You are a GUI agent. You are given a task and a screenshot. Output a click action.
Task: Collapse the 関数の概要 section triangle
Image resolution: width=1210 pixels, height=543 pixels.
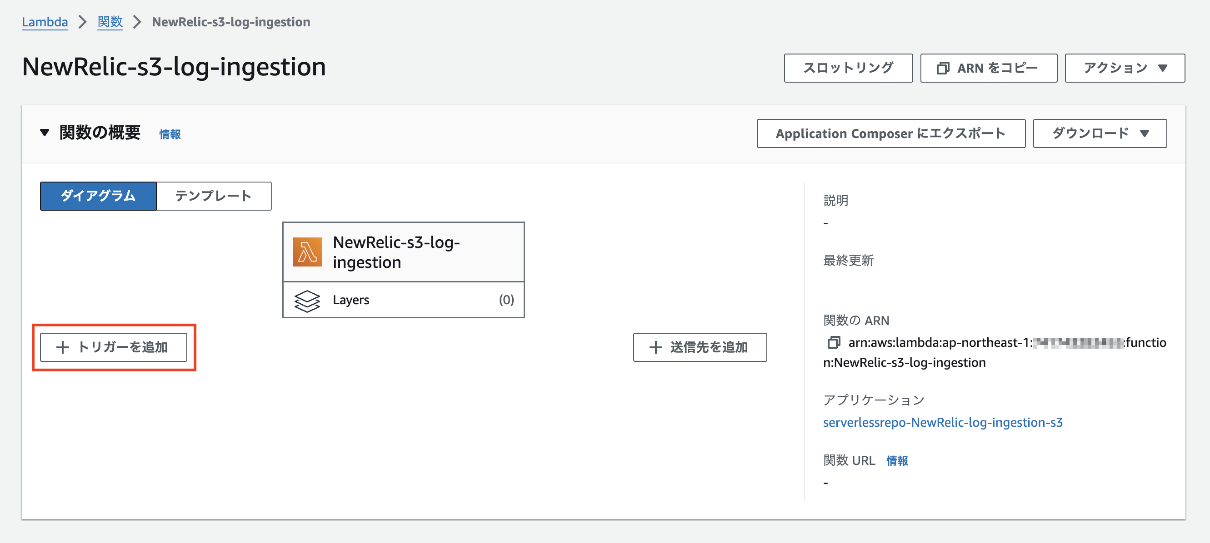tap(45, 133)
